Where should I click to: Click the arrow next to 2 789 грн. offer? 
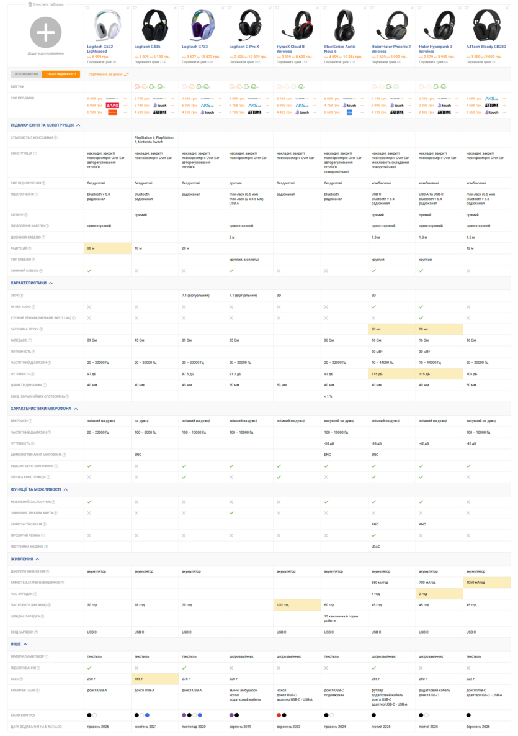tap(172, 106)
